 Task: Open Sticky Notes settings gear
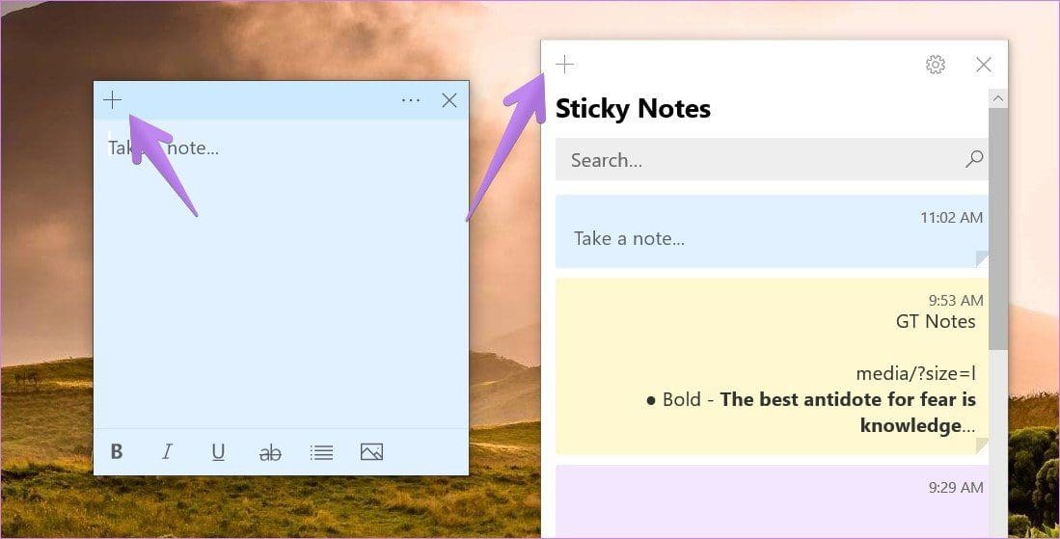tap(936, 65)
